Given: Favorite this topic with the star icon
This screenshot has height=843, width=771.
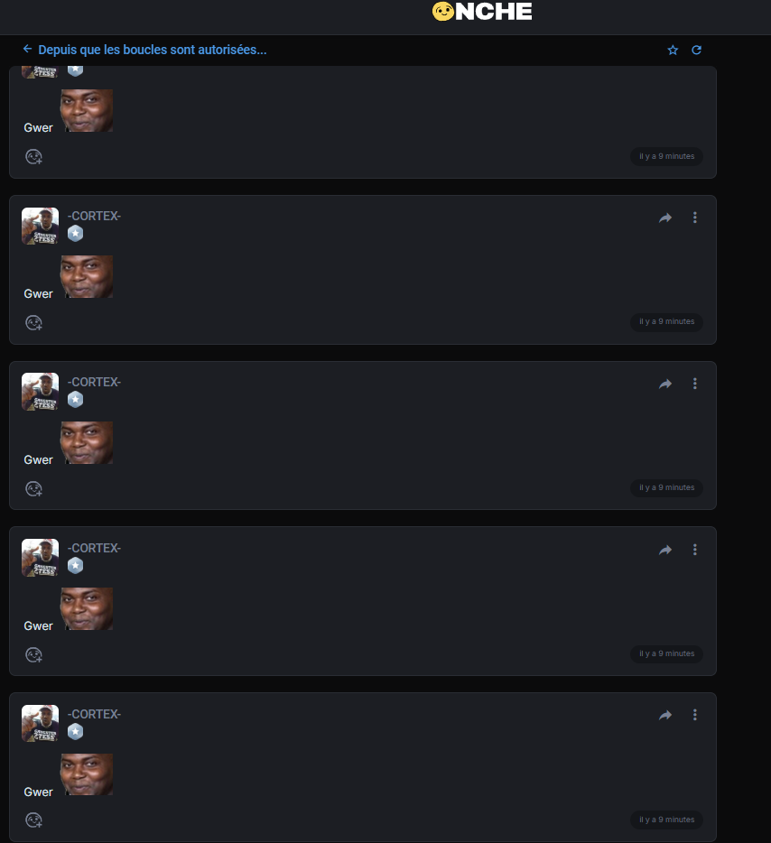Looking at the screenshot, I should click(x=673, y=50).
